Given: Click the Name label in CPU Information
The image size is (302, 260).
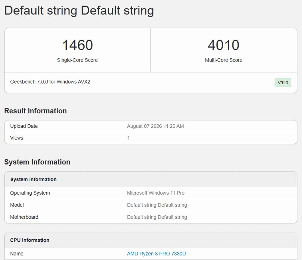Looking at the screenshot, I should click(x=17, y=254).
